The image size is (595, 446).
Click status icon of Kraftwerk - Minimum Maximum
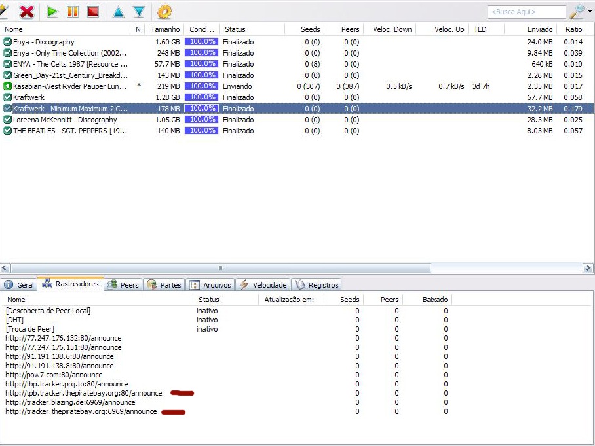[7, 109]
